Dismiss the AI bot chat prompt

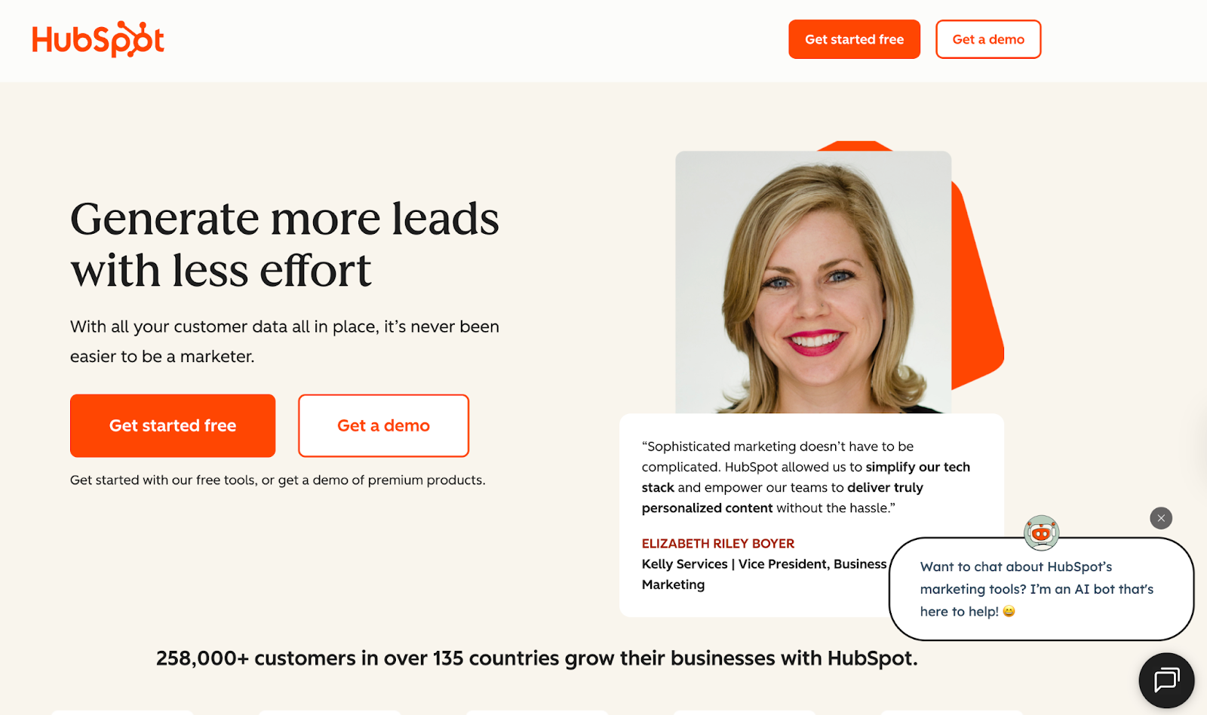[x=1161, y=518]
